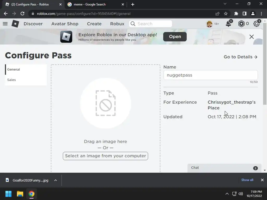This screenshot has width=267, height=200.
Task: Toggle the Chrome side panel icon
Action: click(x=245, y=14)
